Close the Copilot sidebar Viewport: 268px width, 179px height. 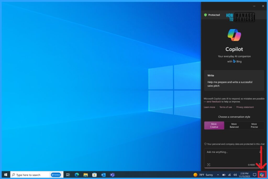tap(263, 6)
